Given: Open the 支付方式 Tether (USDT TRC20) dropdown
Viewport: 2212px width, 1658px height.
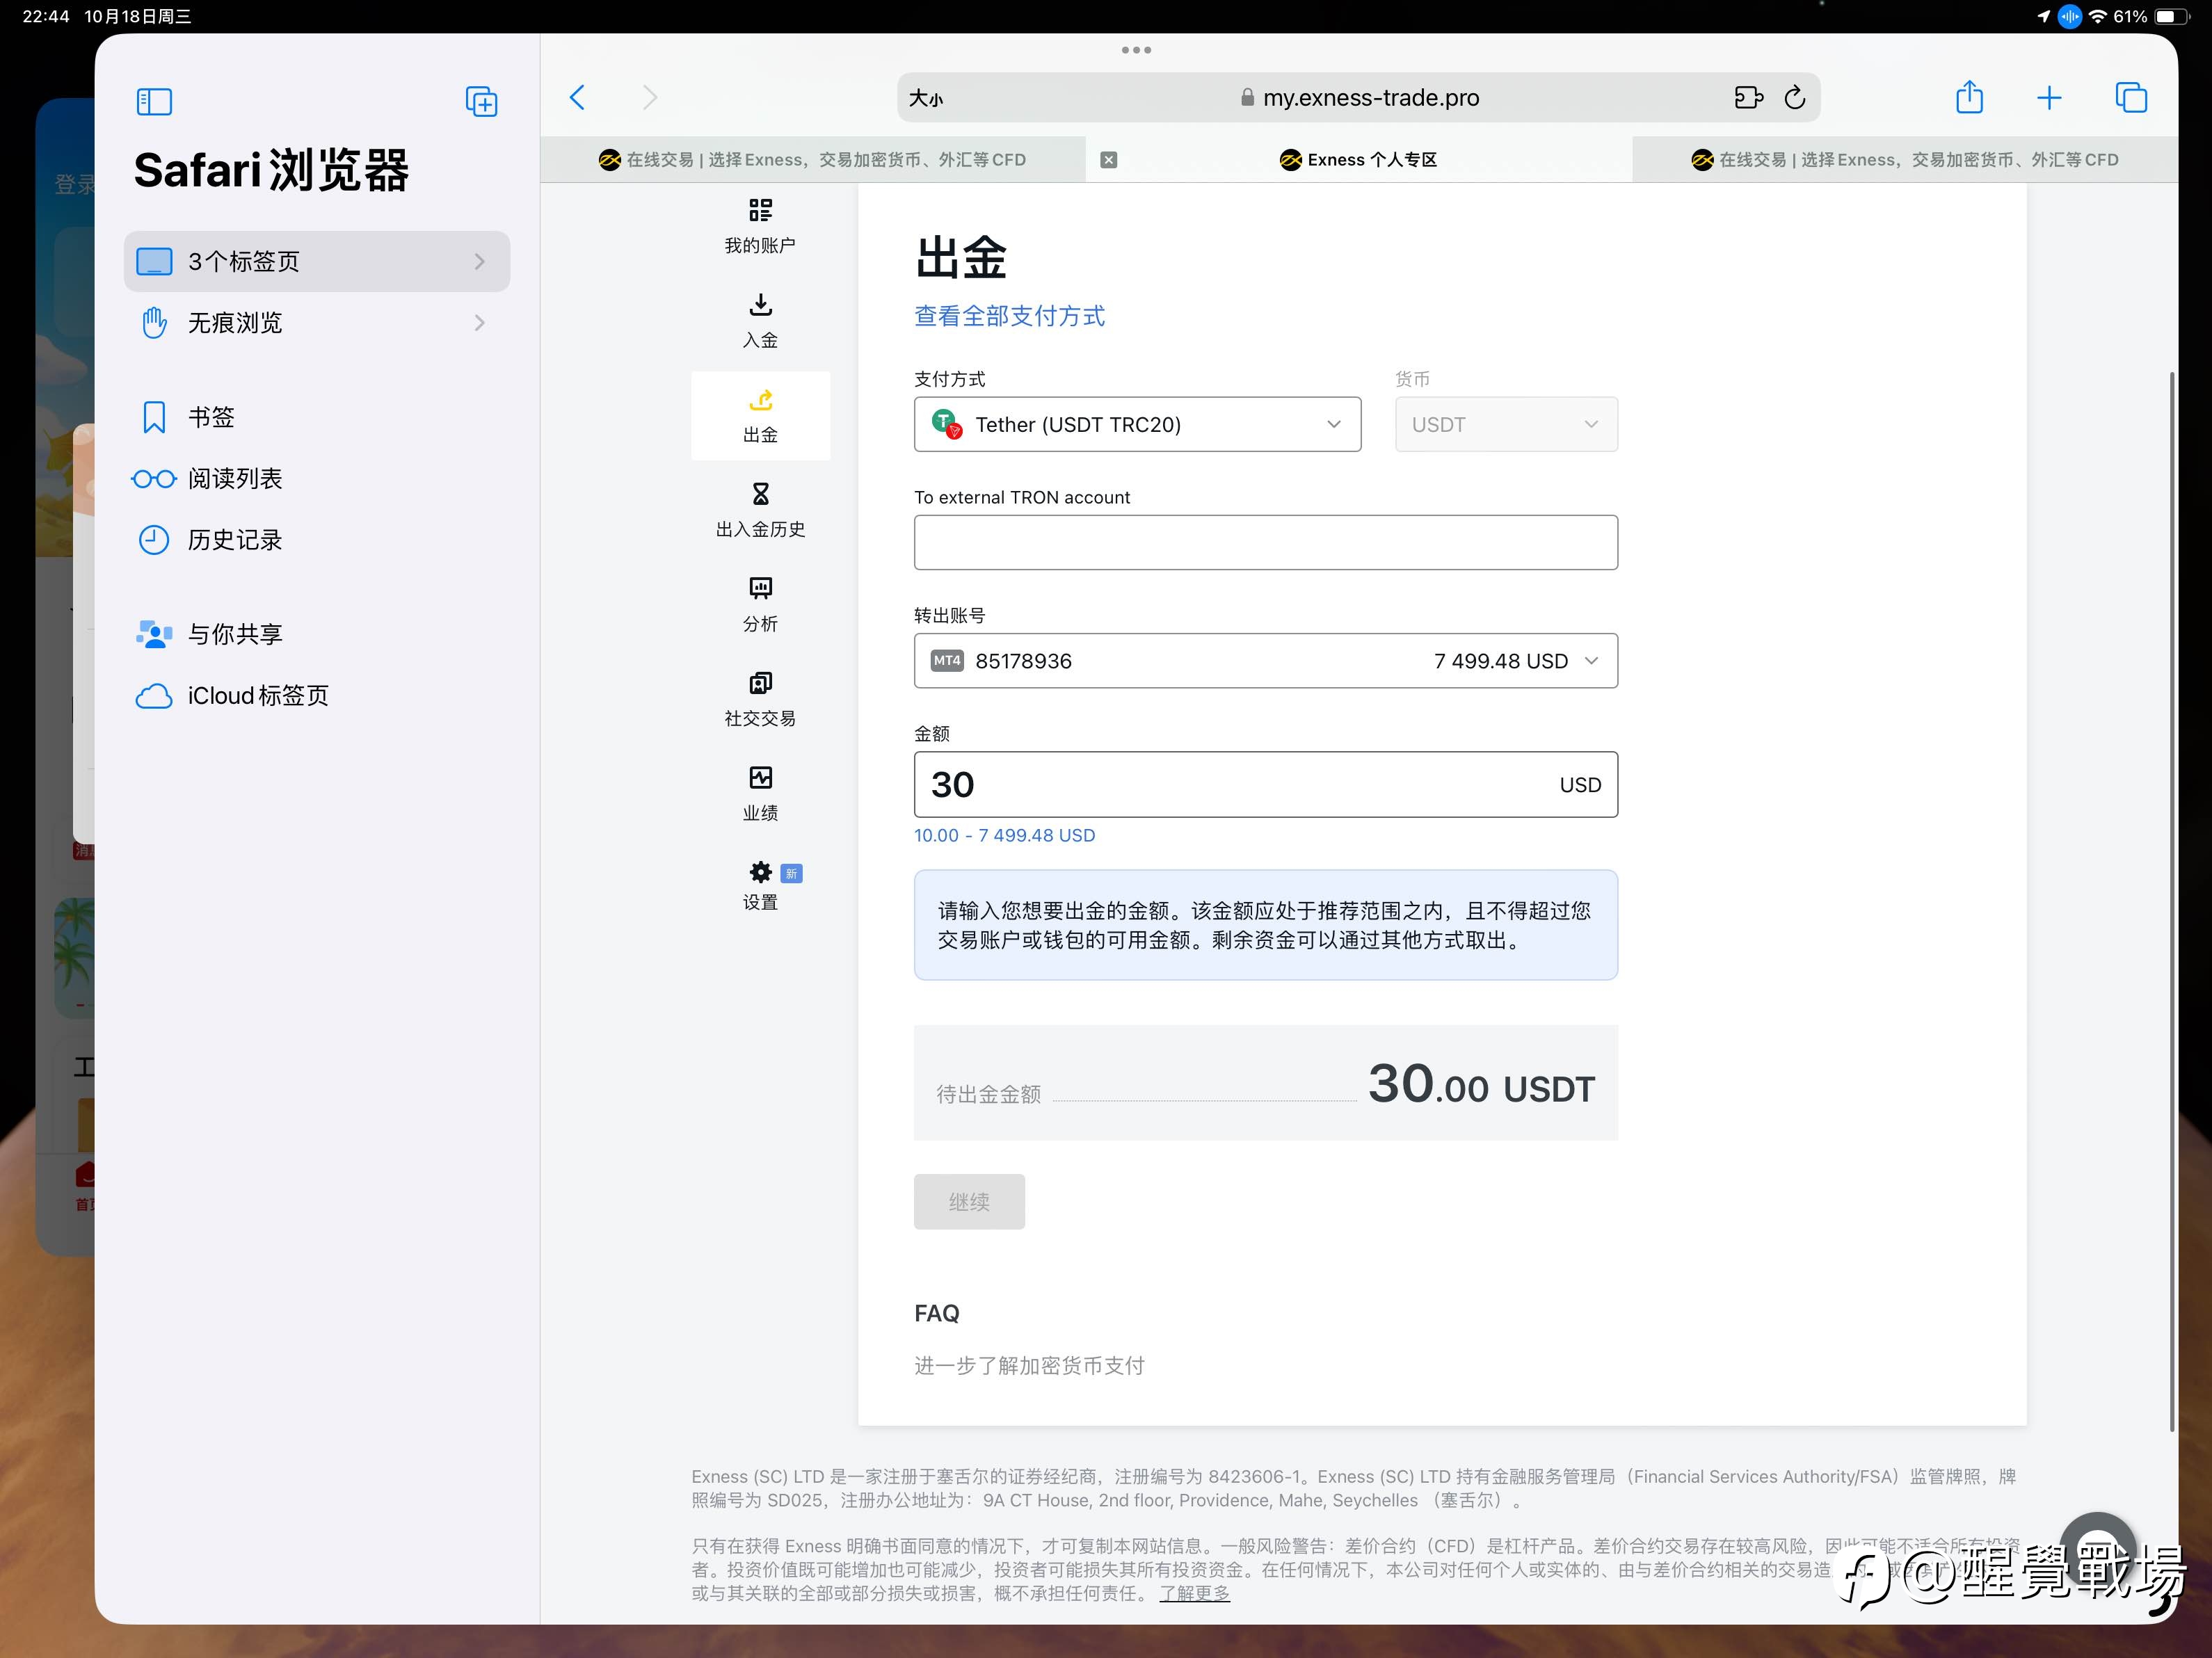Looking at the screenshot, I should pyautogui.click(x=1137, y=424).
